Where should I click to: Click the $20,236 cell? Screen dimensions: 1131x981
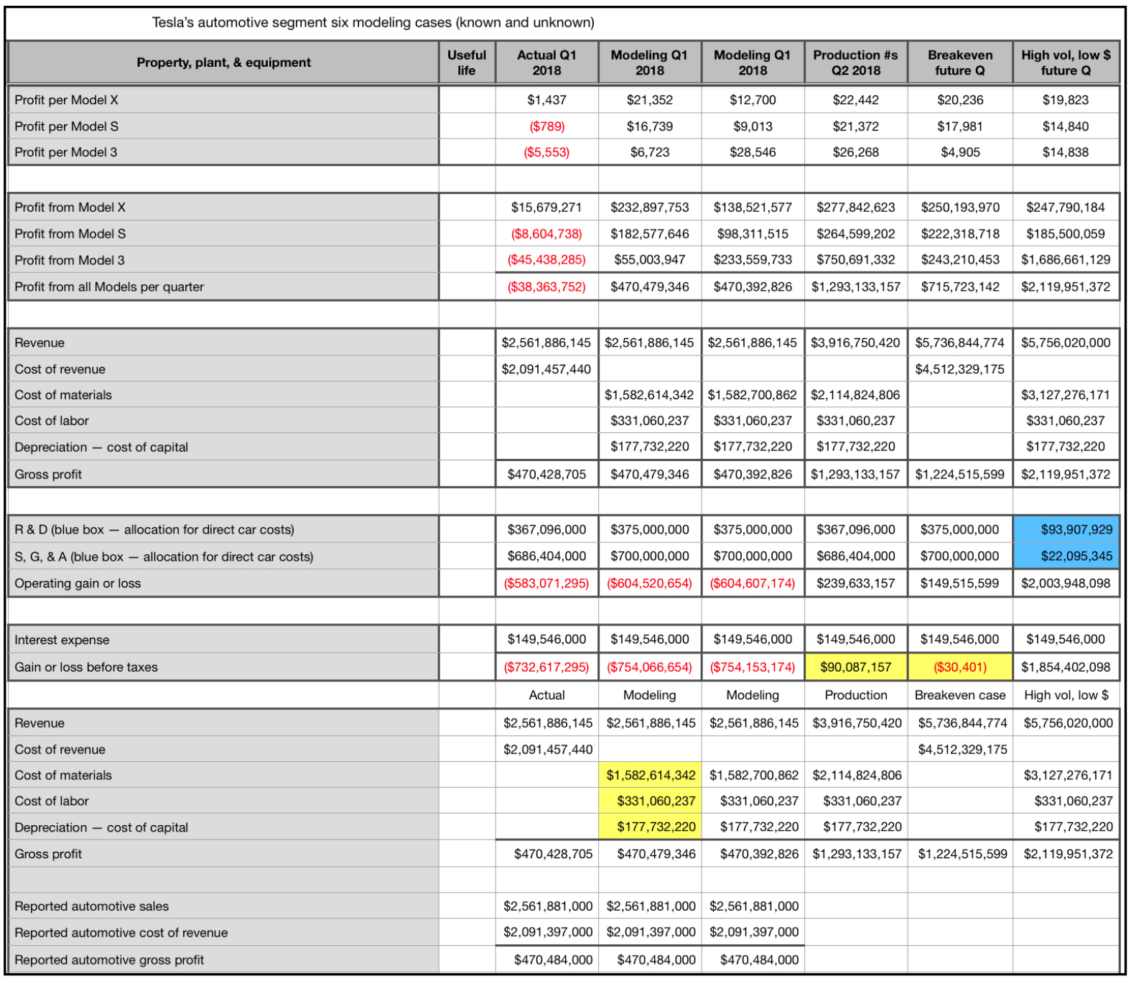pos(960,100)
